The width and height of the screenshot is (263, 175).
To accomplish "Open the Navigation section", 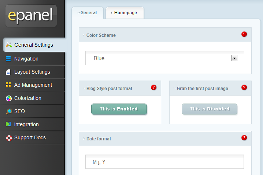I will click(32, 59).
